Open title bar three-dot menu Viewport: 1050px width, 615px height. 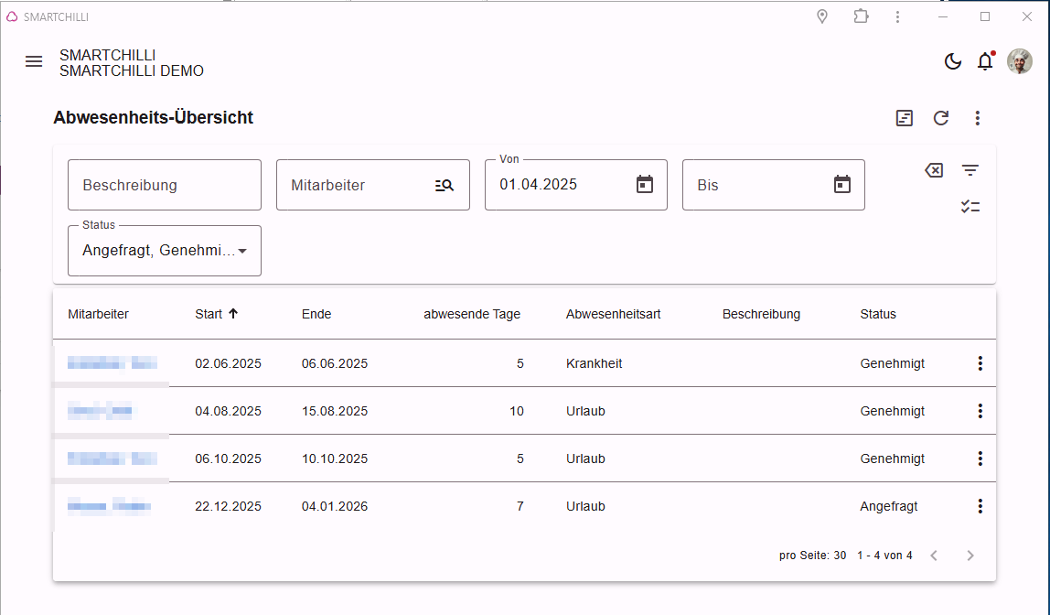[x=897, y=16]
